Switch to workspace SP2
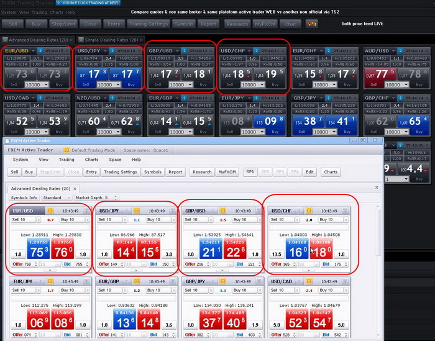 click(x=265, y=172)
